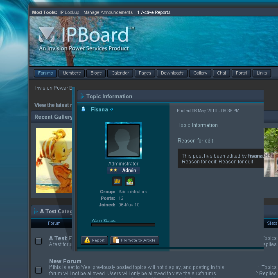The image size is (278, 278).
Task: Click the forum status icon beside A Test Forum
Action: click(38, 241)
